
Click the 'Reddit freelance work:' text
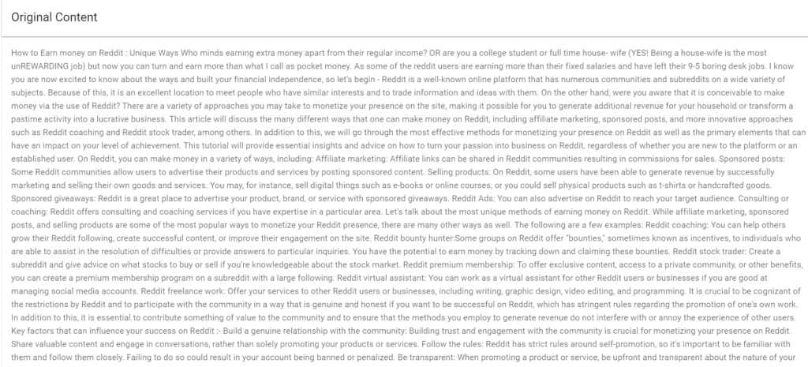pos(183,290)
